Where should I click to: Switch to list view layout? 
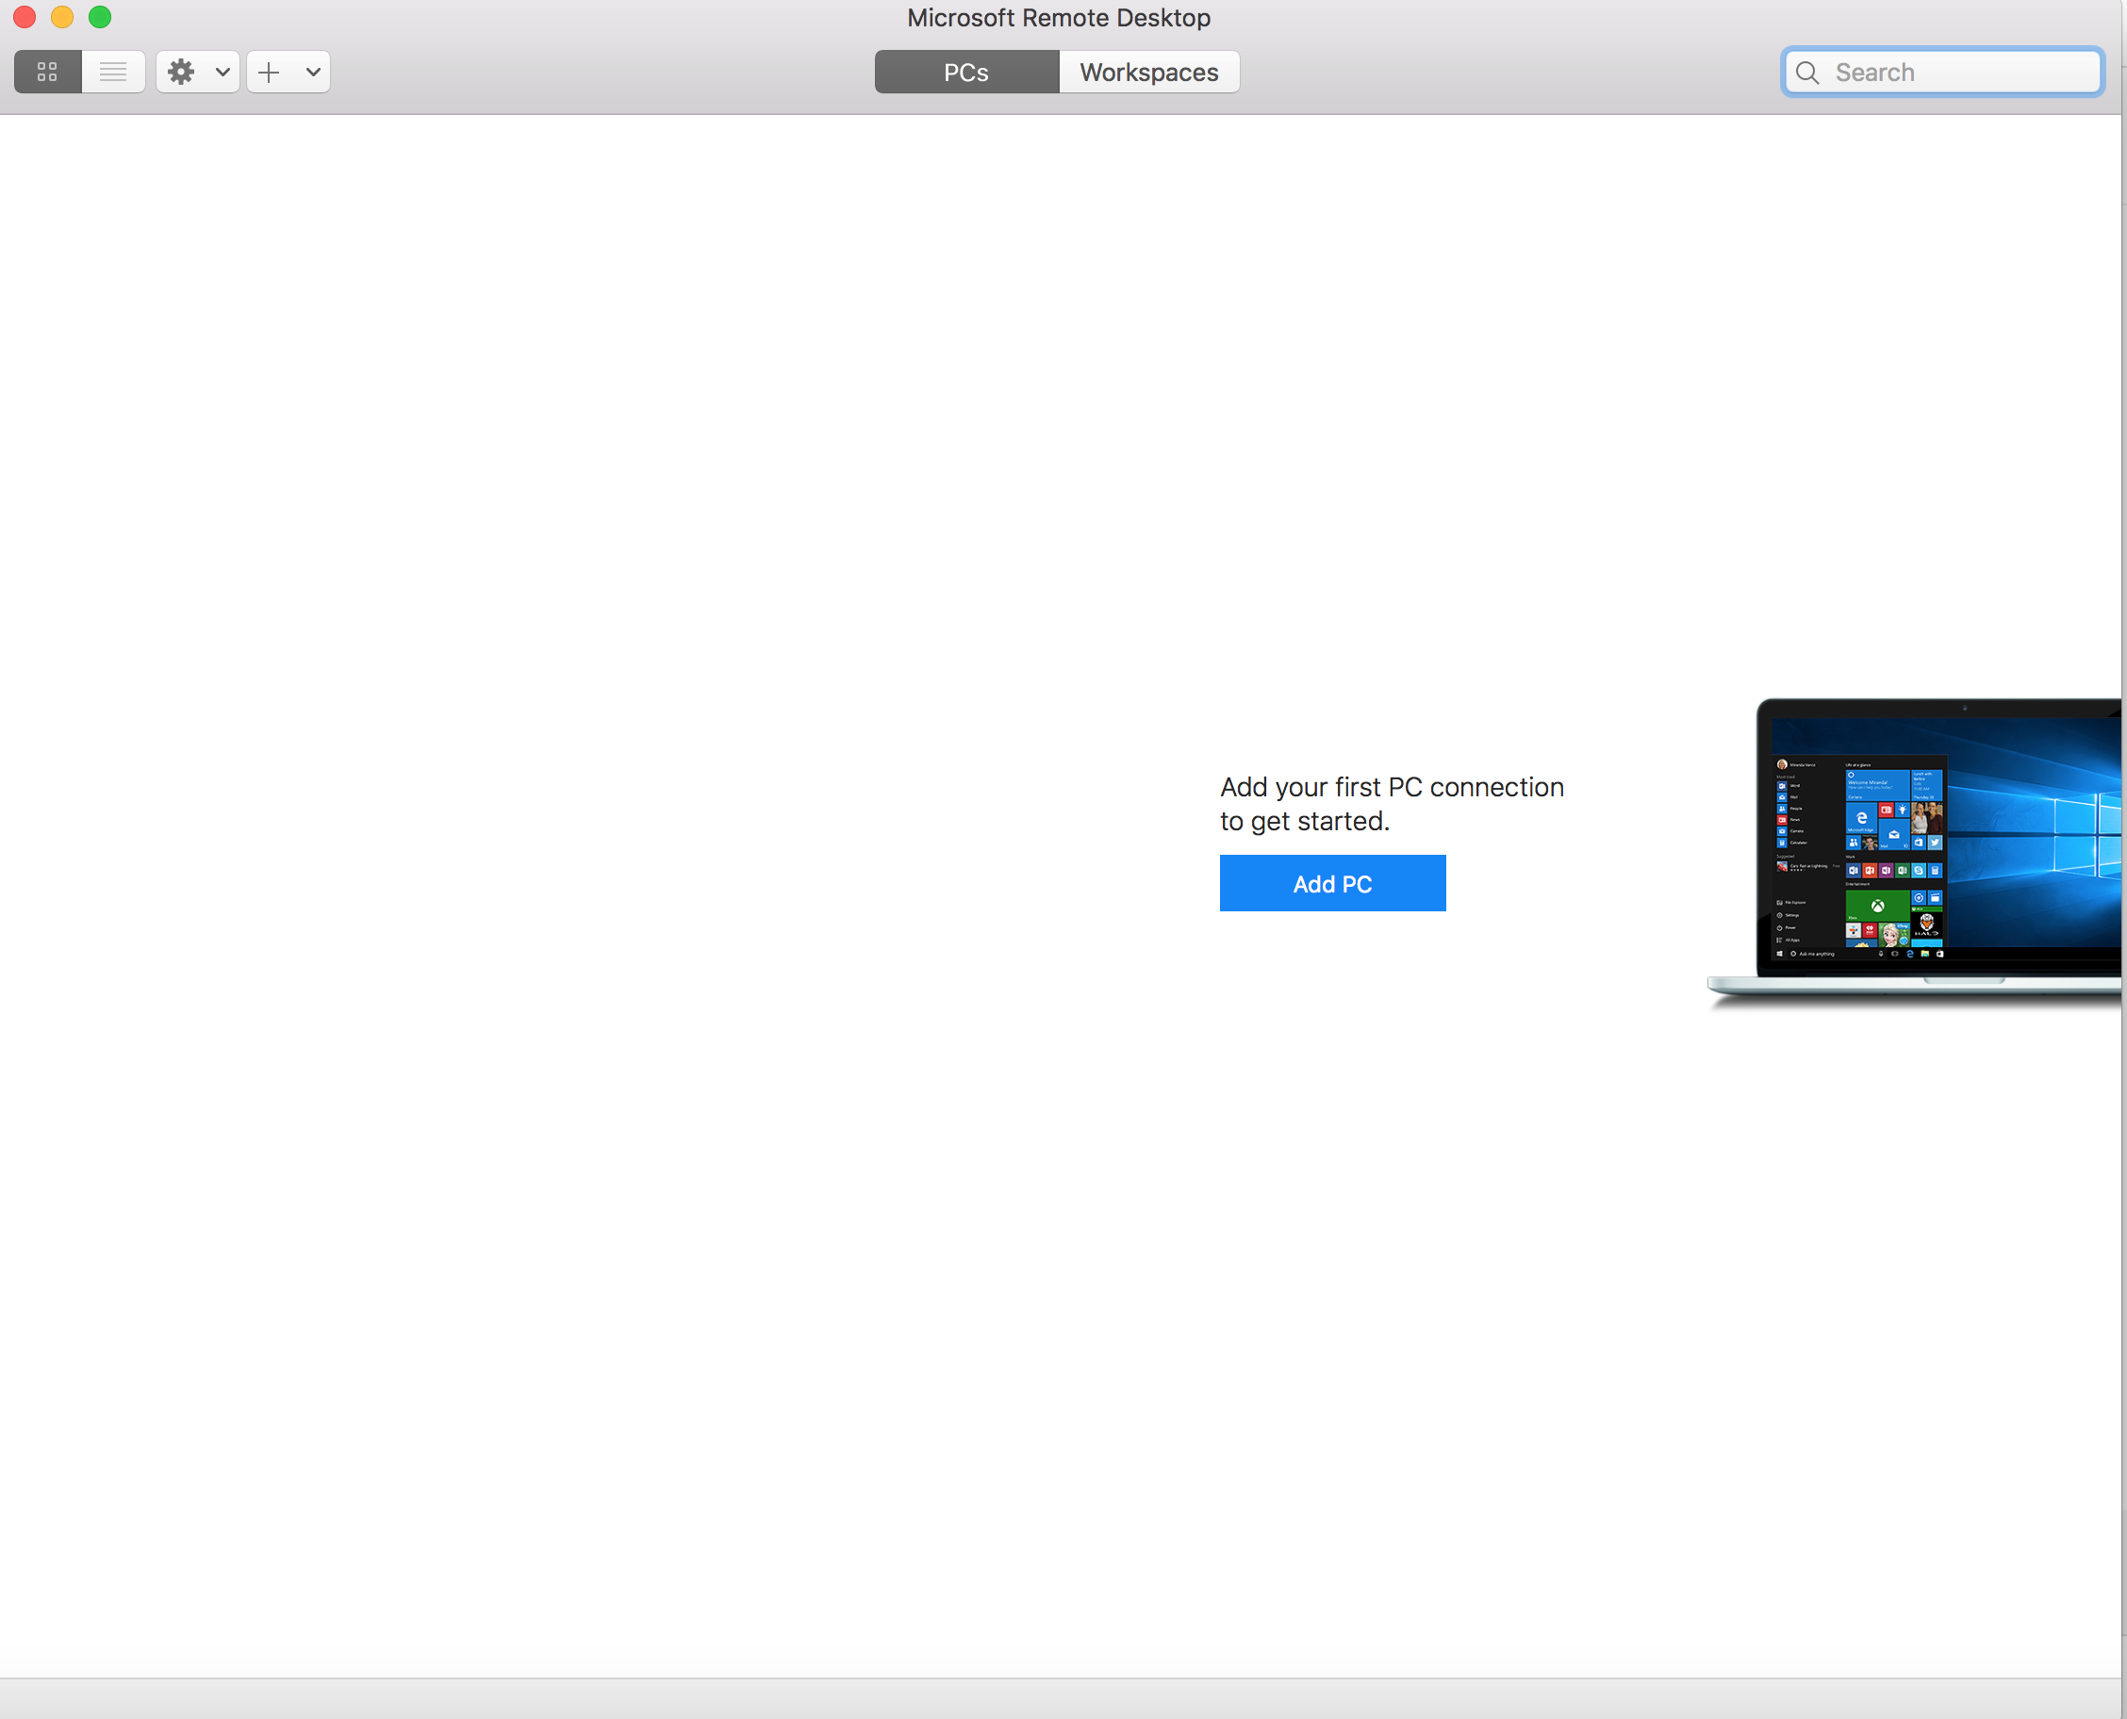[113, 73]
